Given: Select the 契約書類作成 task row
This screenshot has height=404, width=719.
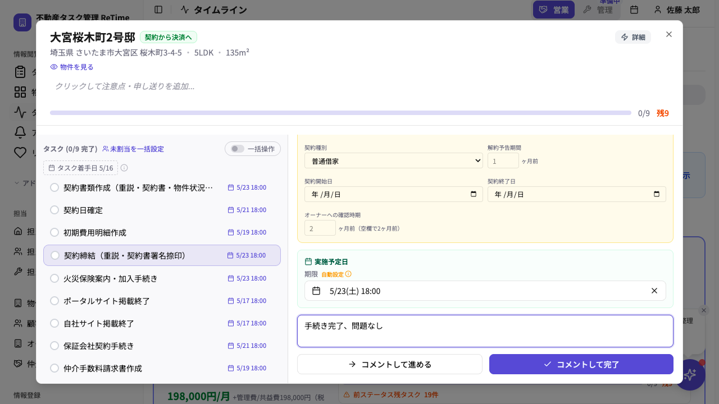Looking at the screenshot, I should point(162,187).
